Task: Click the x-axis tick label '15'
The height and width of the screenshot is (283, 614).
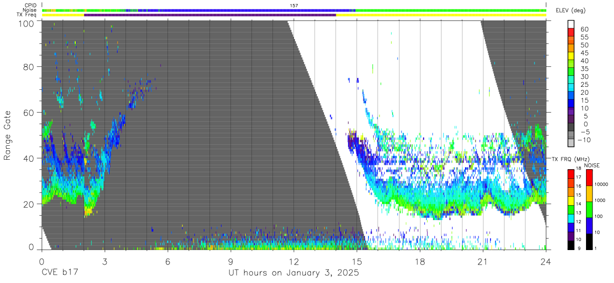Action: pyautogui.click(x=356, y=261)
